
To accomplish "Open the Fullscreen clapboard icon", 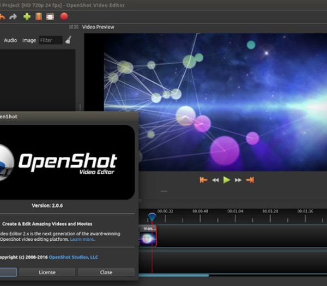I will [50, 17].
